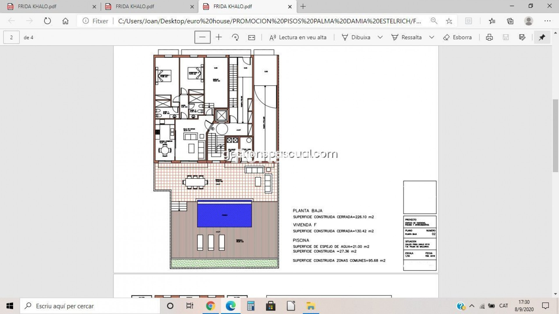Rotate the PDF page
The image size is (559, 314).
click(x=235, y=37)
